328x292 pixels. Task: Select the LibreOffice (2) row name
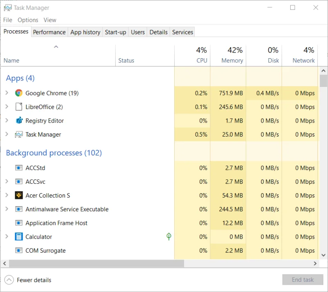[44, 107]
